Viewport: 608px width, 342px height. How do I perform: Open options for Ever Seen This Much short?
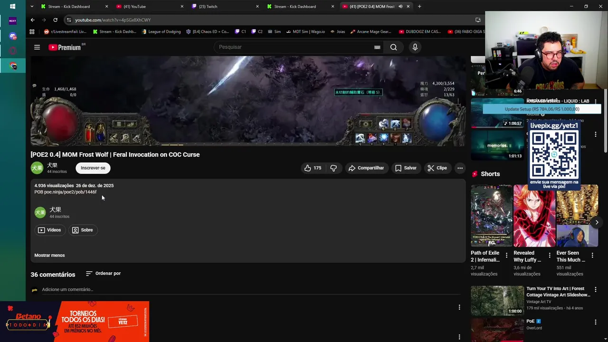pyautogui.click(x=592, y=255)
